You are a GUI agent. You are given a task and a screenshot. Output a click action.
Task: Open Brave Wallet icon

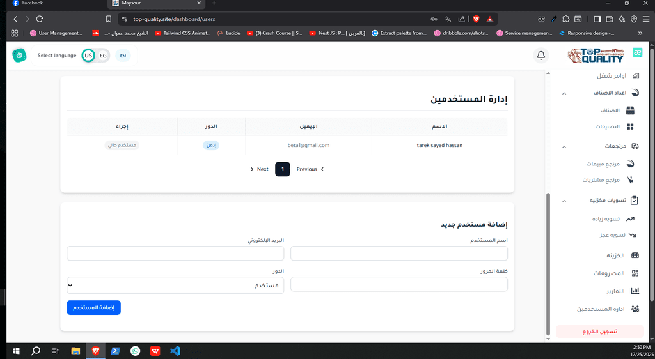[x=610, y=19]
